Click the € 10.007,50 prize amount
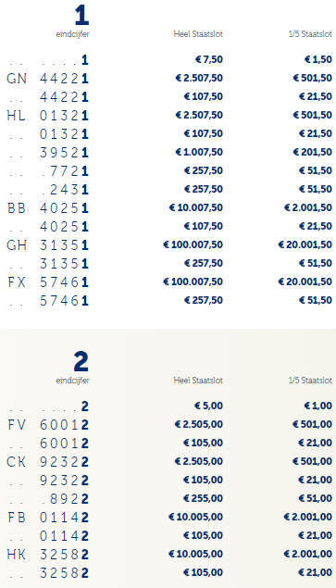The image size is (336, 588). coord(195,207)
